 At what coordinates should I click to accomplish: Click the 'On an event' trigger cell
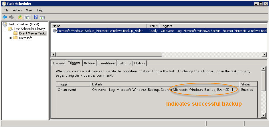(67, 90)
